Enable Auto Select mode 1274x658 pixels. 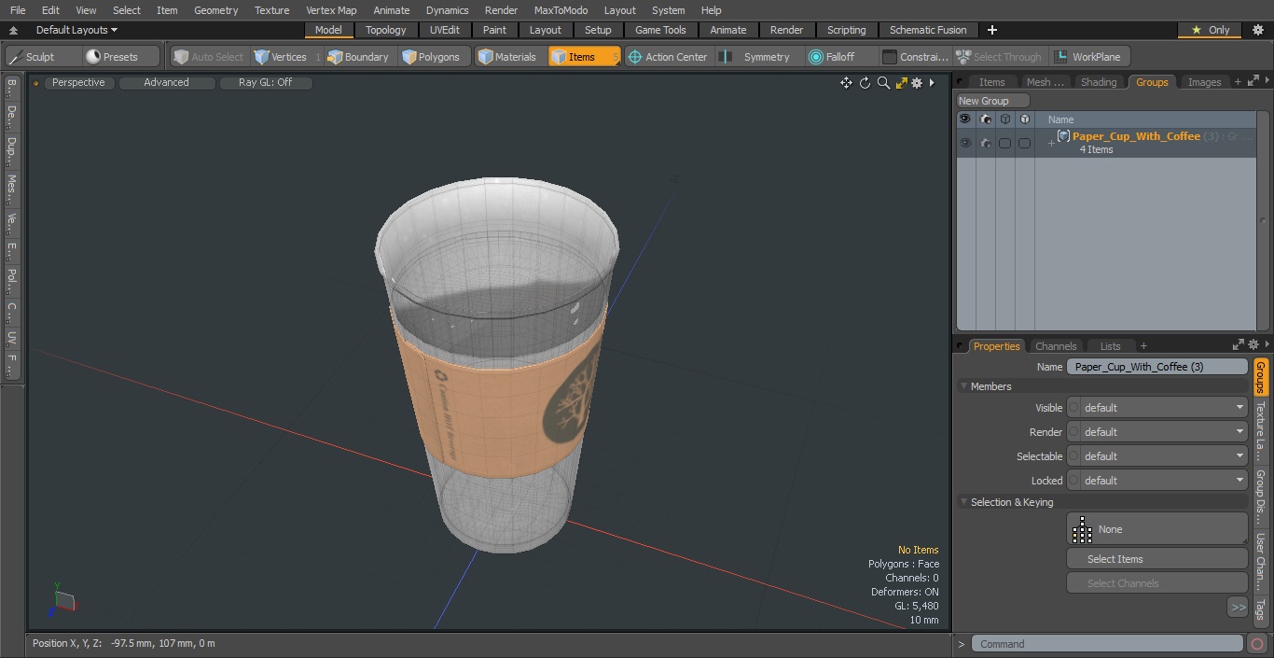[x=209, y=57]
